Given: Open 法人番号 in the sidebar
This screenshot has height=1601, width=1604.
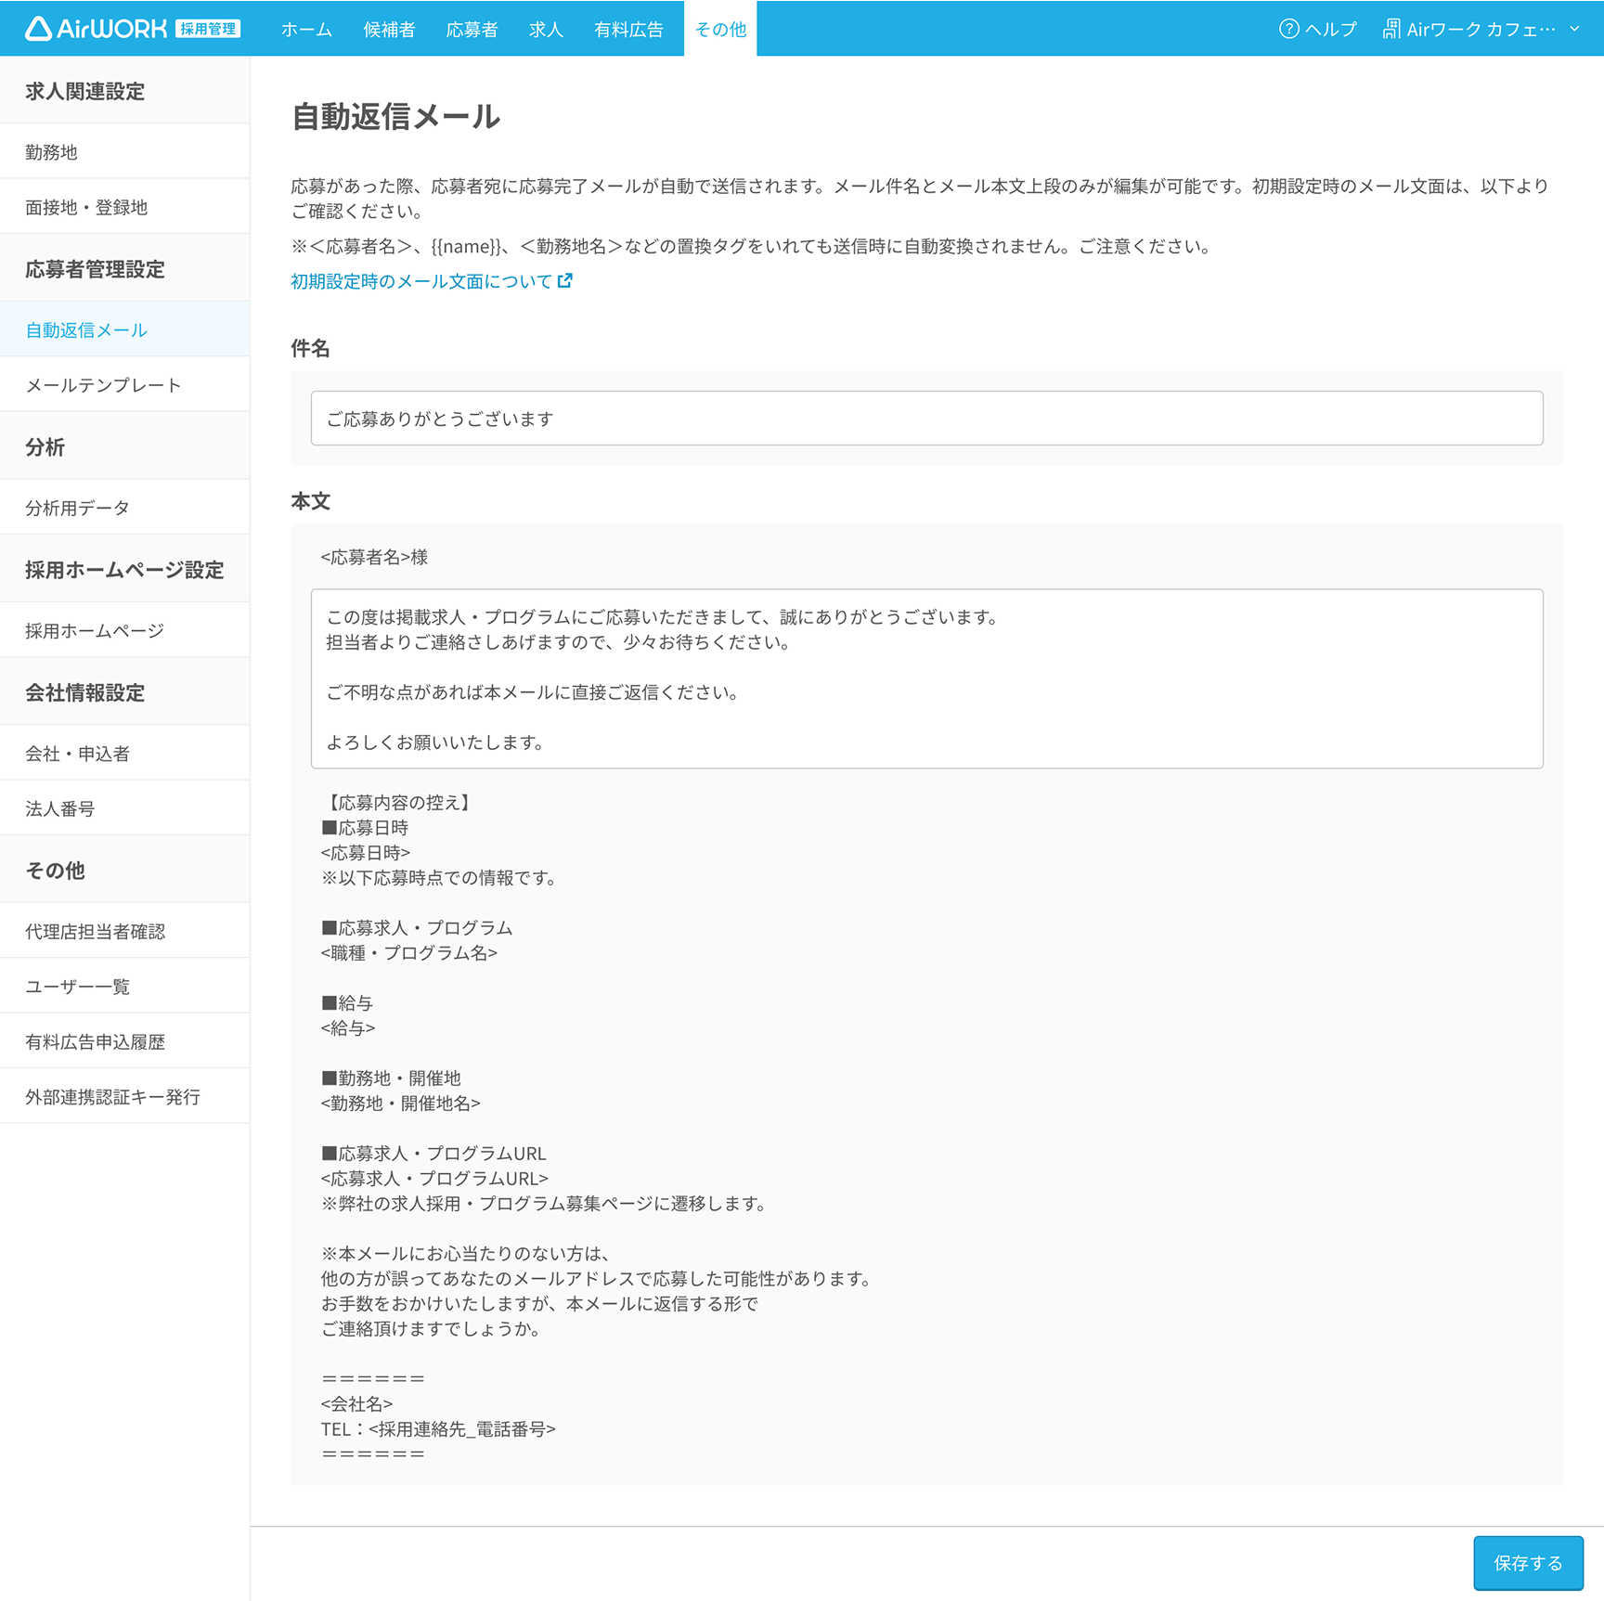Looking at the screenshot, I should [x=124, y=808].
